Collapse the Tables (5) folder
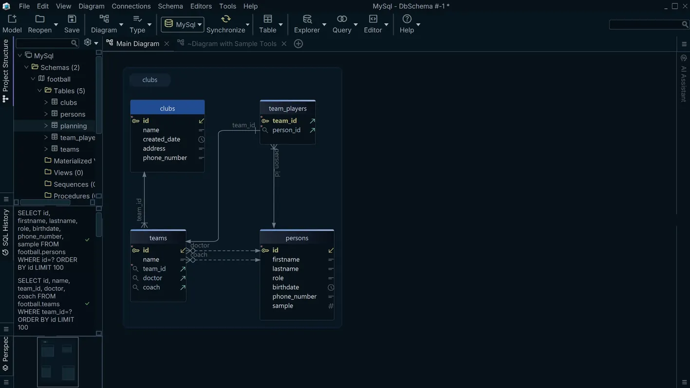This screenshot has width=690, height=388. pyautogui.click(x=39, y=91)
